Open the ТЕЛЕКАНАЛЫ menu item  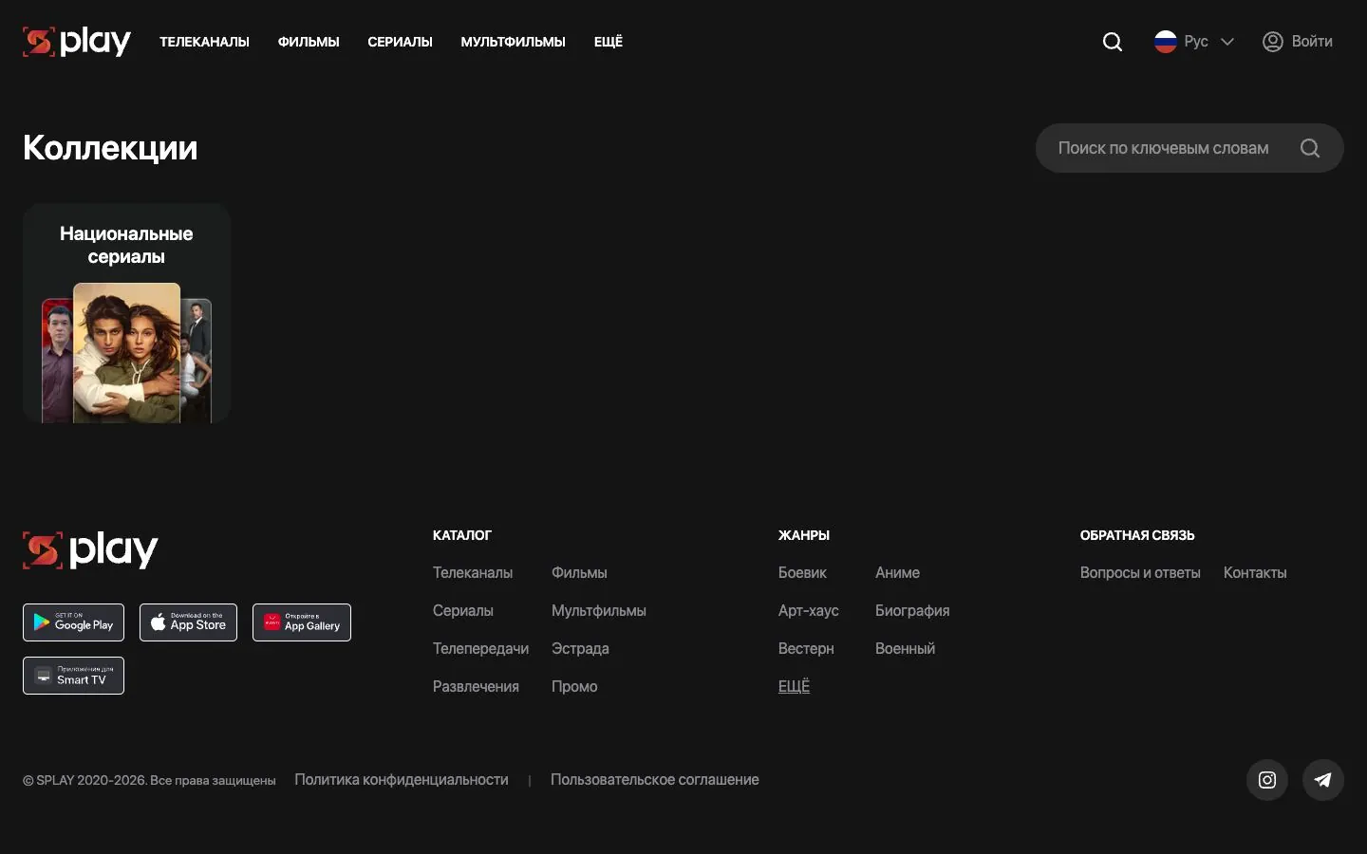[x=204, y=42]
